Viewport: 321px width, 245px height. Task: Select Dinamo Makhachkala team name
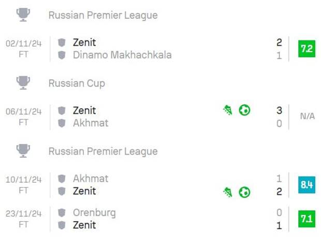tap(122, 55)
